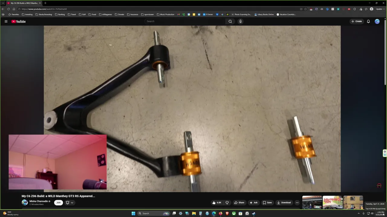Open the Windows Start menu

point(133,213)
